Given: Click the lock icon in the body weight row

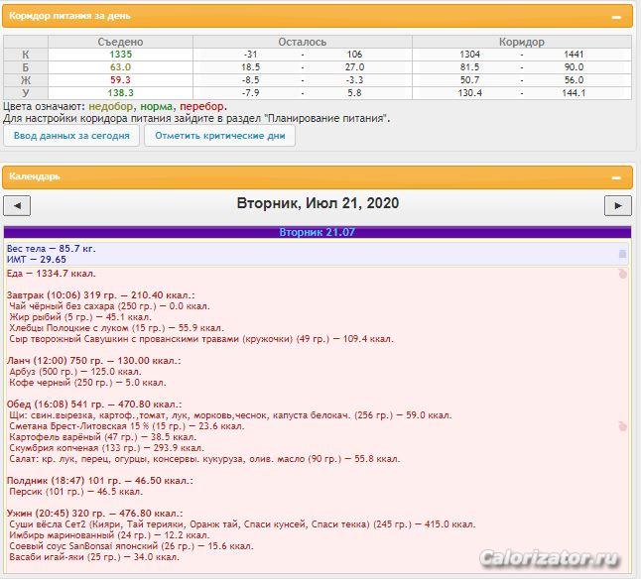Looking at the screenshot, I should [x=622, y=254].
